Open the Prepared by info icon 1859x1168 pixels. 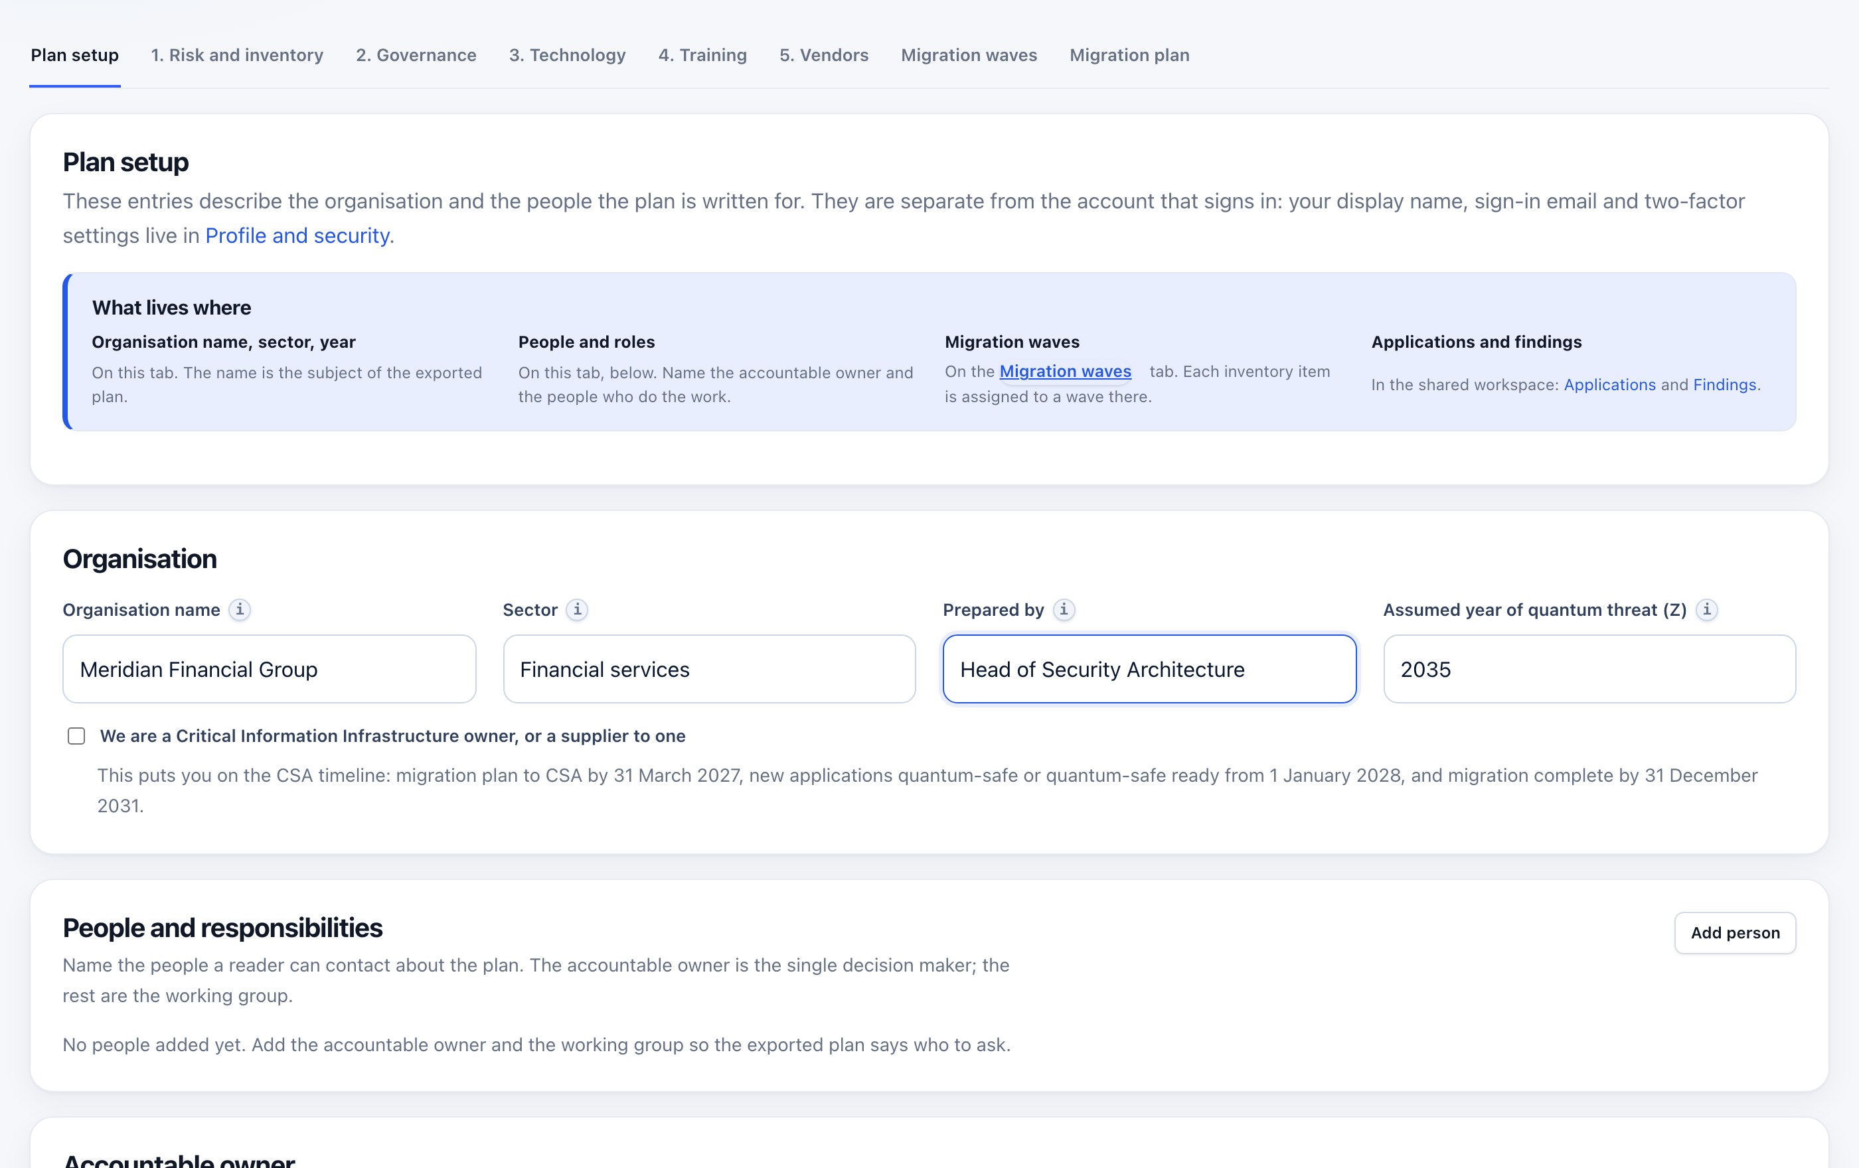[x=1064, y=609]
